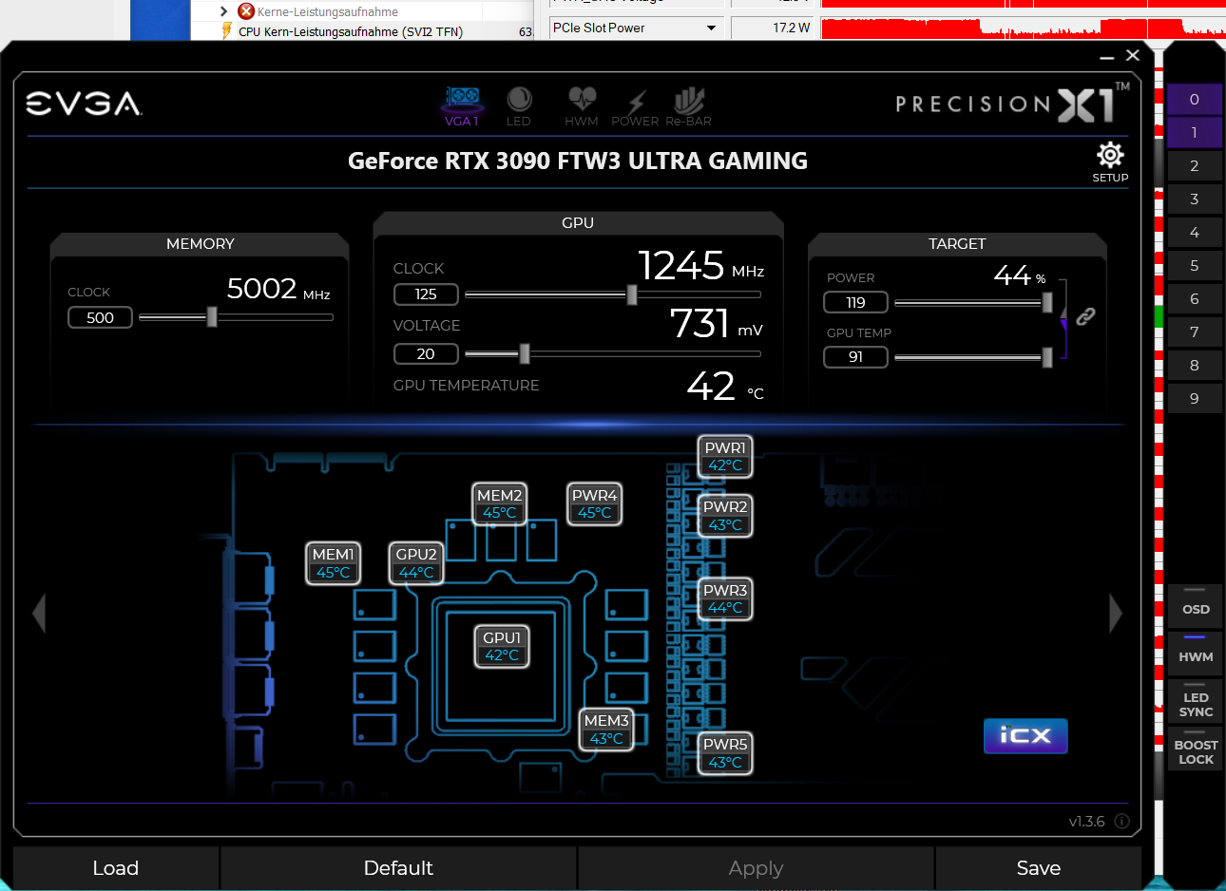The height and width of the screenshot is (891, 1226).
Task: Click the Apply button
Action: [x=756, y=868]
